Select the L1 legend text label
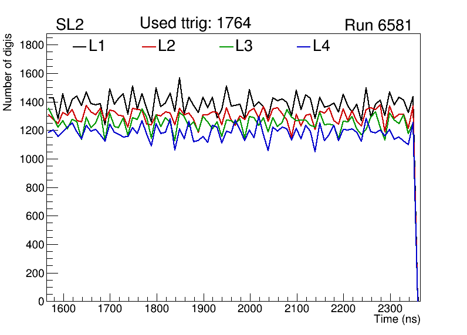Screen dimensions: 467x335 pyautogui.click(x=97, y=46)
